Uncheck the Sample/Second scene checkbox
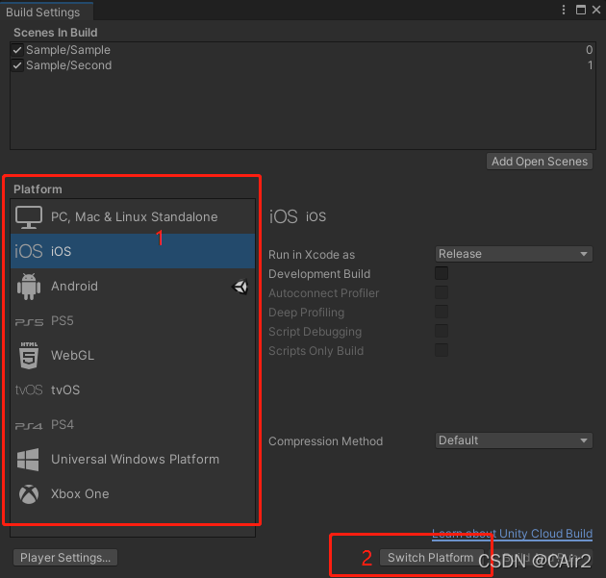 coord(17,65)
